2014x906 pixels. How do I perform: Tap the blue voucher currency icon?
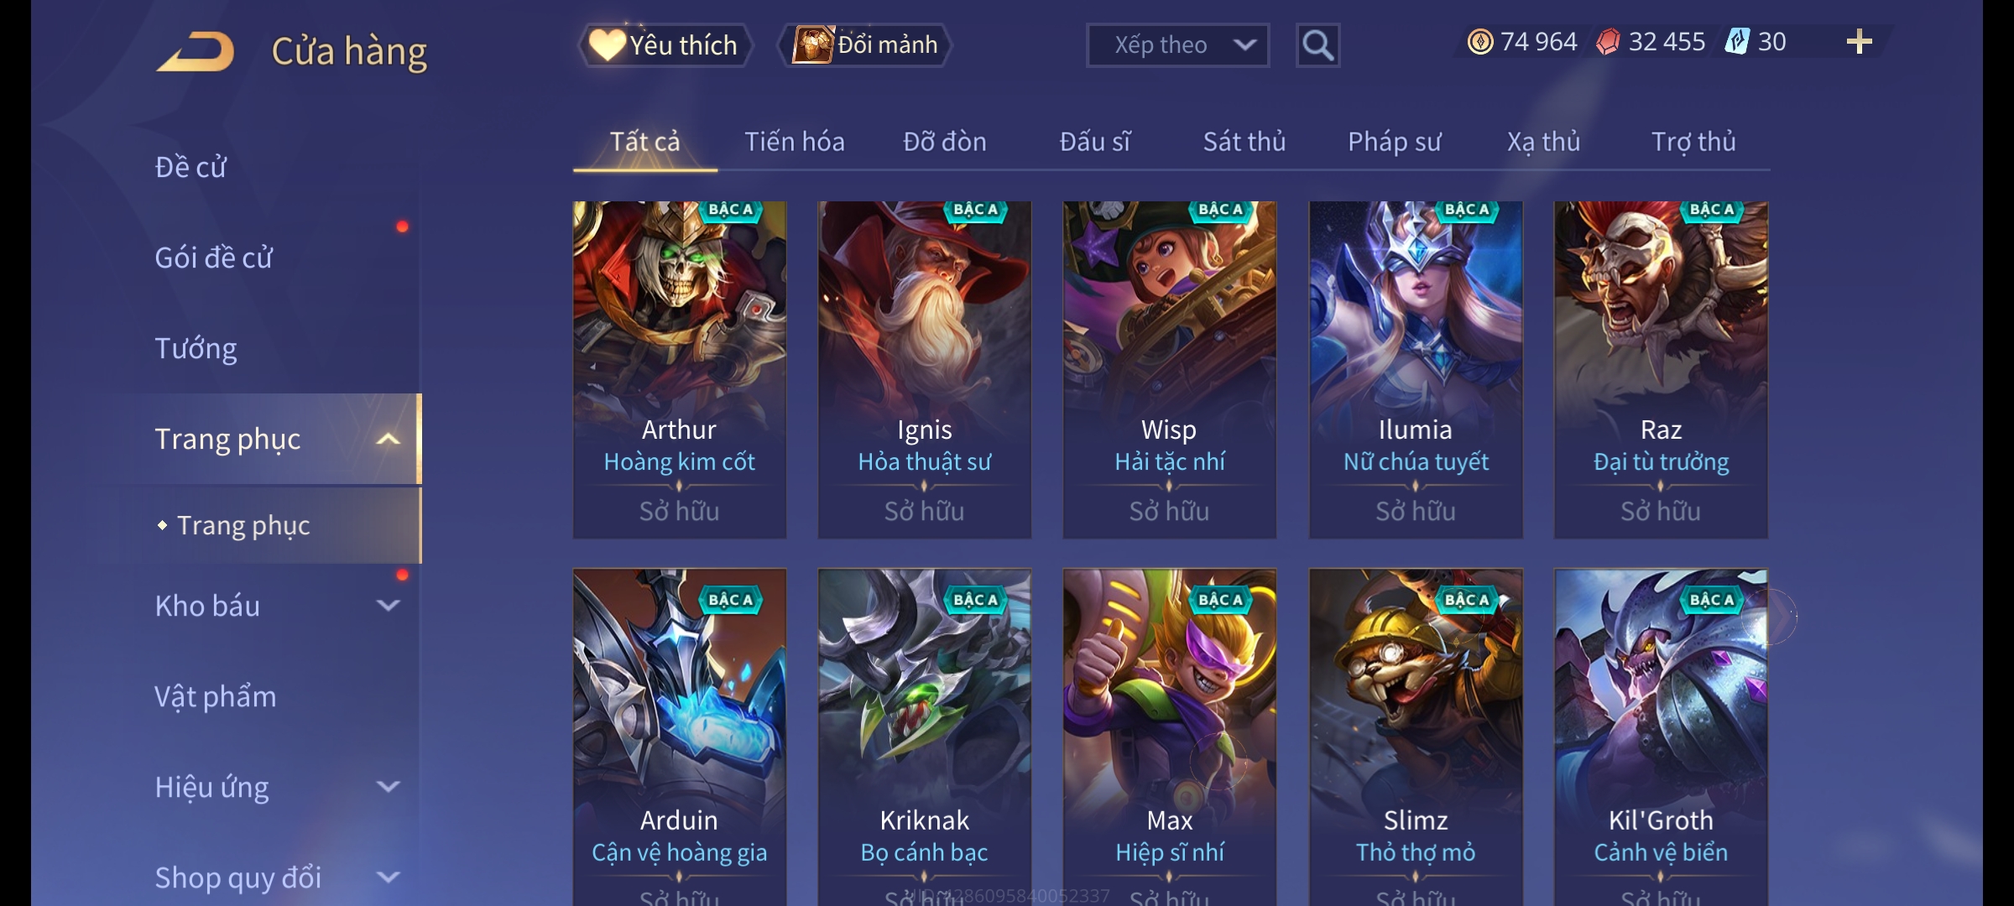click(1736, 42)
